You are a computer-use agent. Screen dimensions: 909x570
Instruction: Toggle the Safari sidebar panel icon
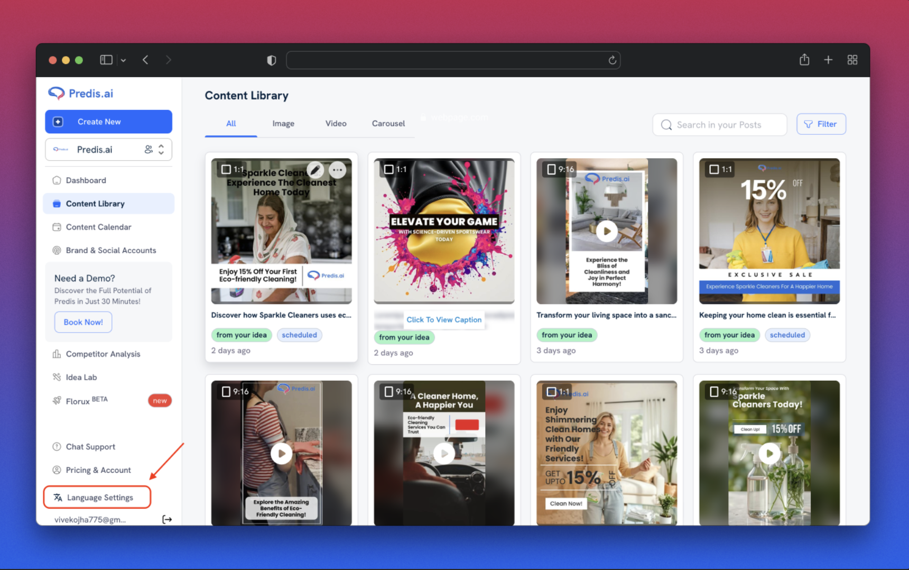[x=106, y=60]
